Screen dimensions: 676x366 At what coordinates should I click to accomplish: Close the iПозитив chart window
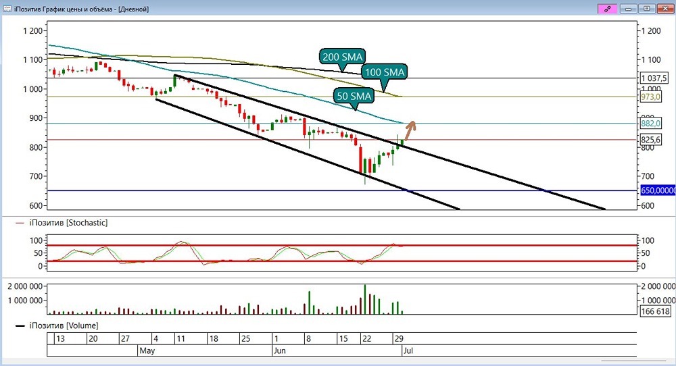click(x=665, y=9)
